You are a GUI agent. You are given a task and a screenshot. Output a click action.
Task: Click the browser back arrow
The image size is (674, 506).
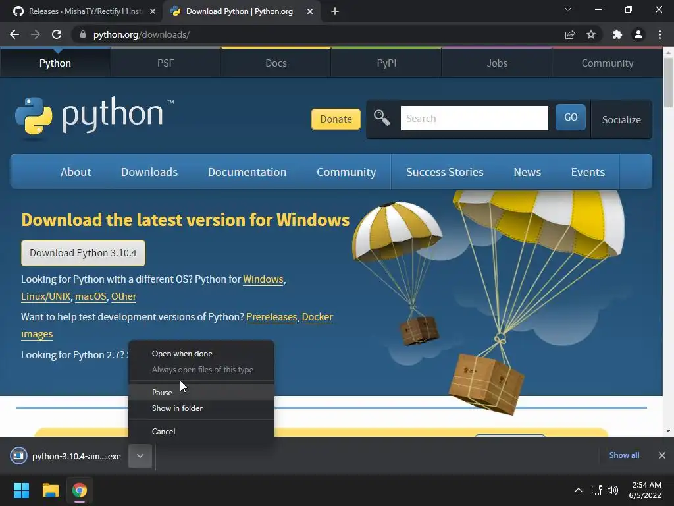pos(14,34)
